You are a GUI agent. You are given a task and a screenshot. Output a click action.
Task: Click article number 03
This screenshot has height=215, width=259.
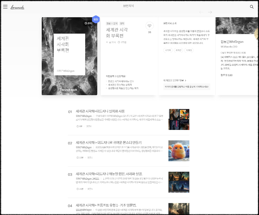(x=70, y=174)
